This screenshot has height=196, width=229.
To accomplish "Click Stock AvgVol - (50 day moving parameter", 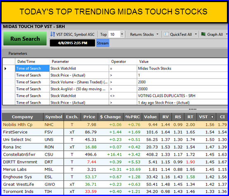I will point(79,89).
